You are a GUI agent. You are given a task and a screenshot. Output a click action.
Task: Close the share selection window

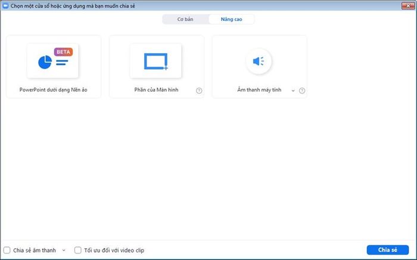click(408, 5)
